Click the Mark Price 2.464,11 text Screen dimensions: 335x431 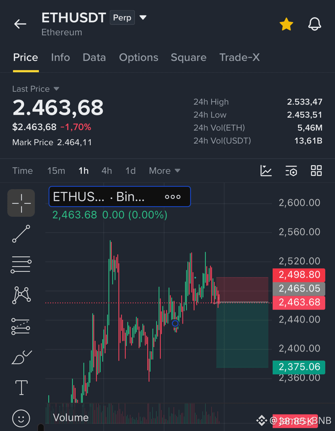pos(52,143)
